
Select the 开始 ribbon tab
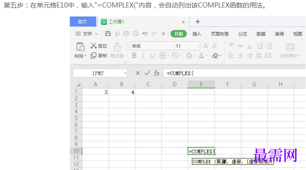click(x=179, y=34)
